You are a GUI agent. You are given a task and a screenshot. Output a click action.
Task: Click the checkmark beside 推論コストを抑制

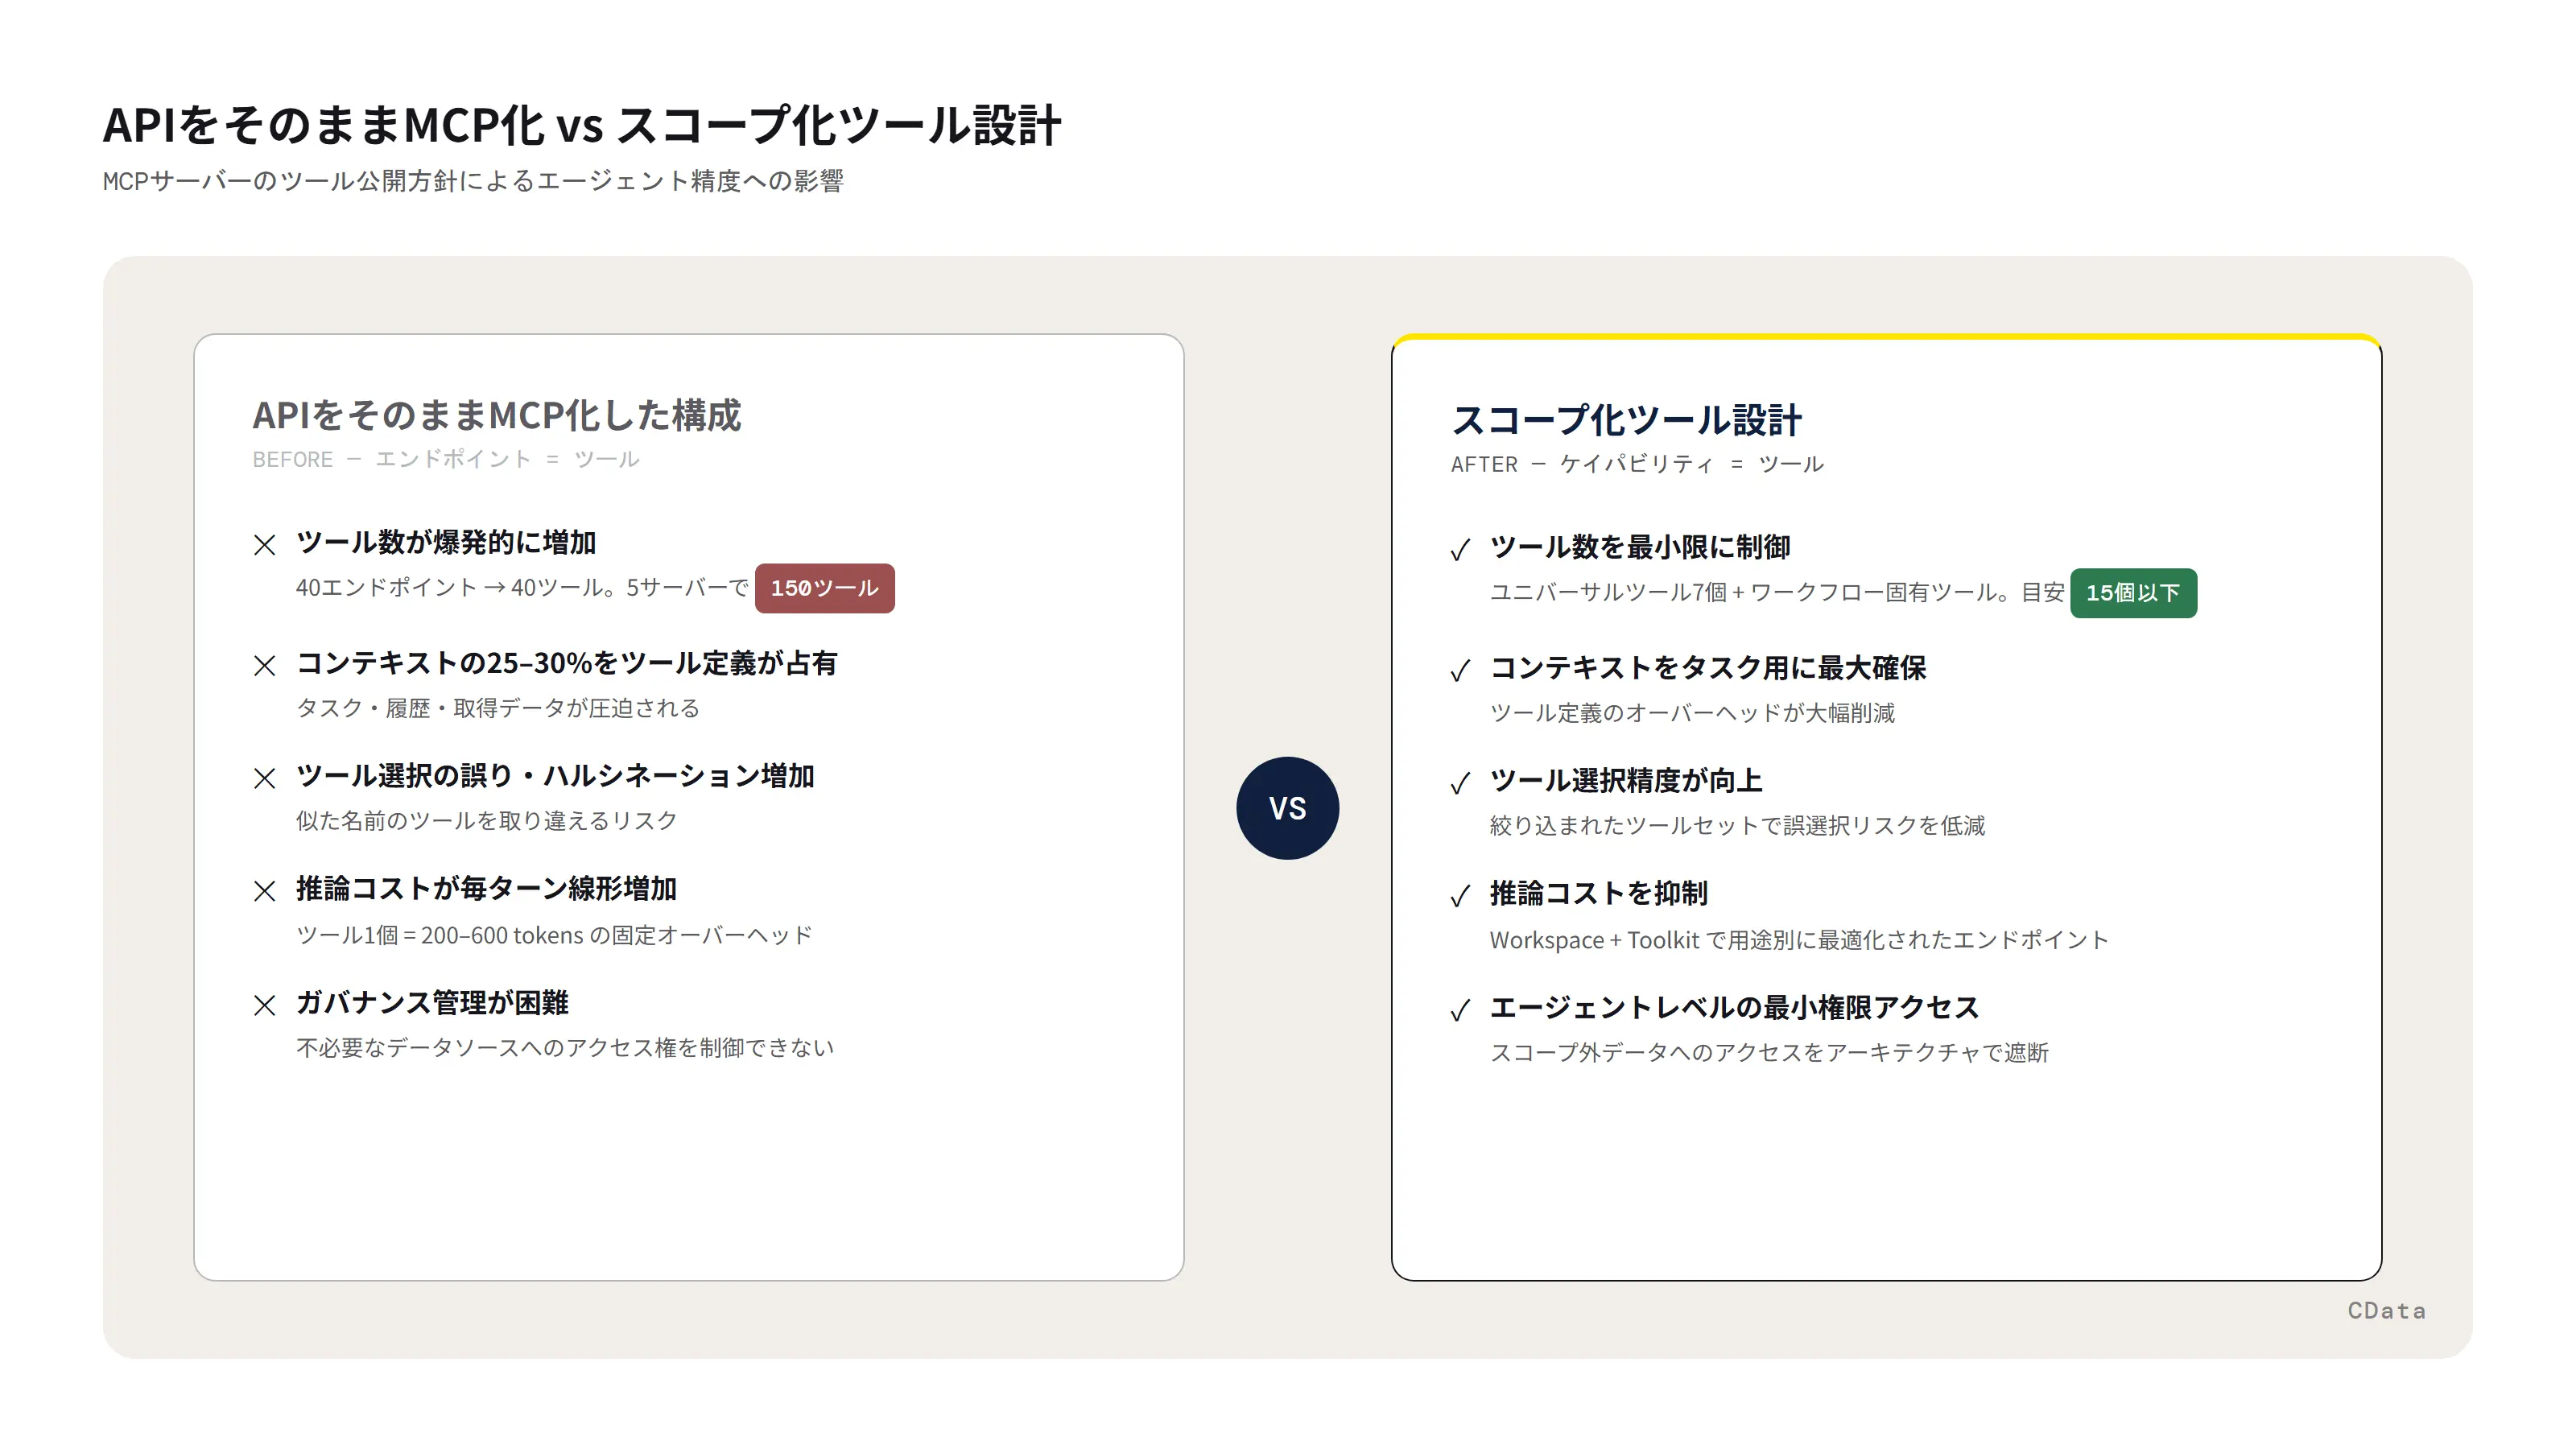pyautogui.click(x=1460, y=896)
